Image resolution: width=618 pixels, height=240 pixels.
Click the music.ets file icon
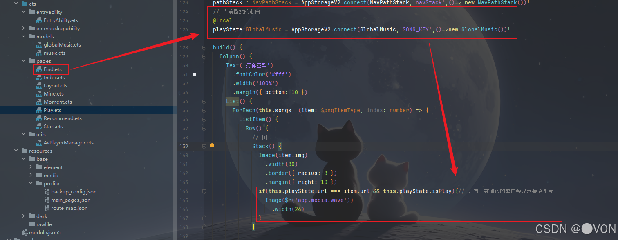click(39, 53)
